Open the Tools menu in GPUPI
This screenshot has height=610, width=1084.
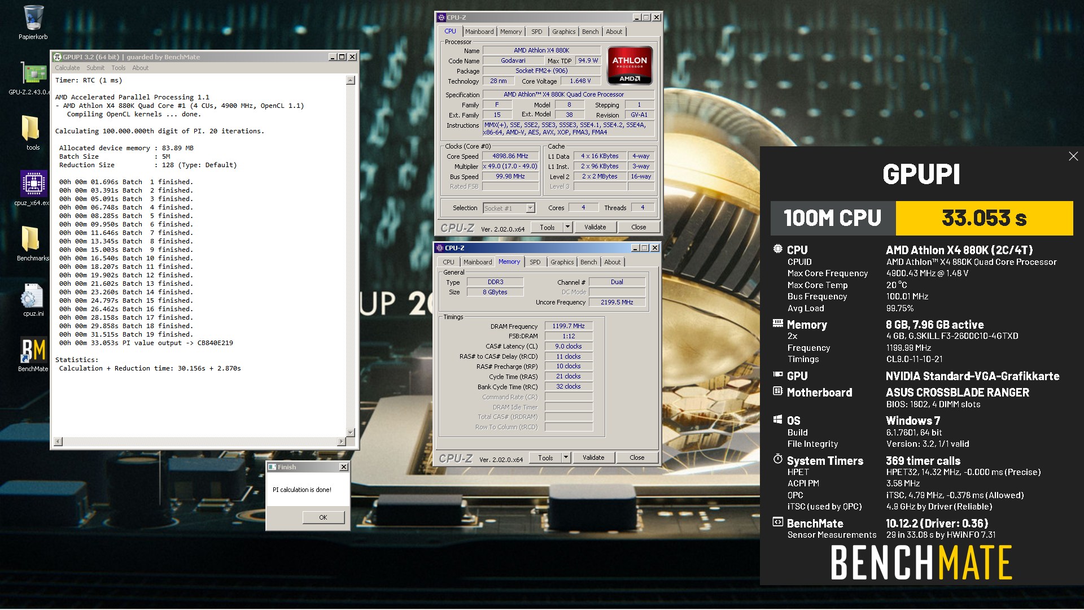[119, 68]
